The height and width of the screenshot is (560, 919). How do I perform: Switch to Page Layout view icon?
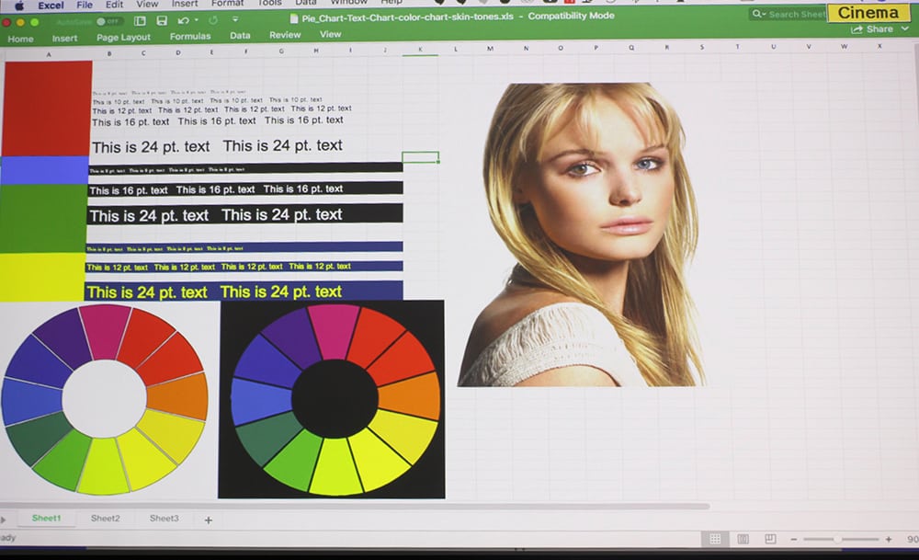pos(743,539)
